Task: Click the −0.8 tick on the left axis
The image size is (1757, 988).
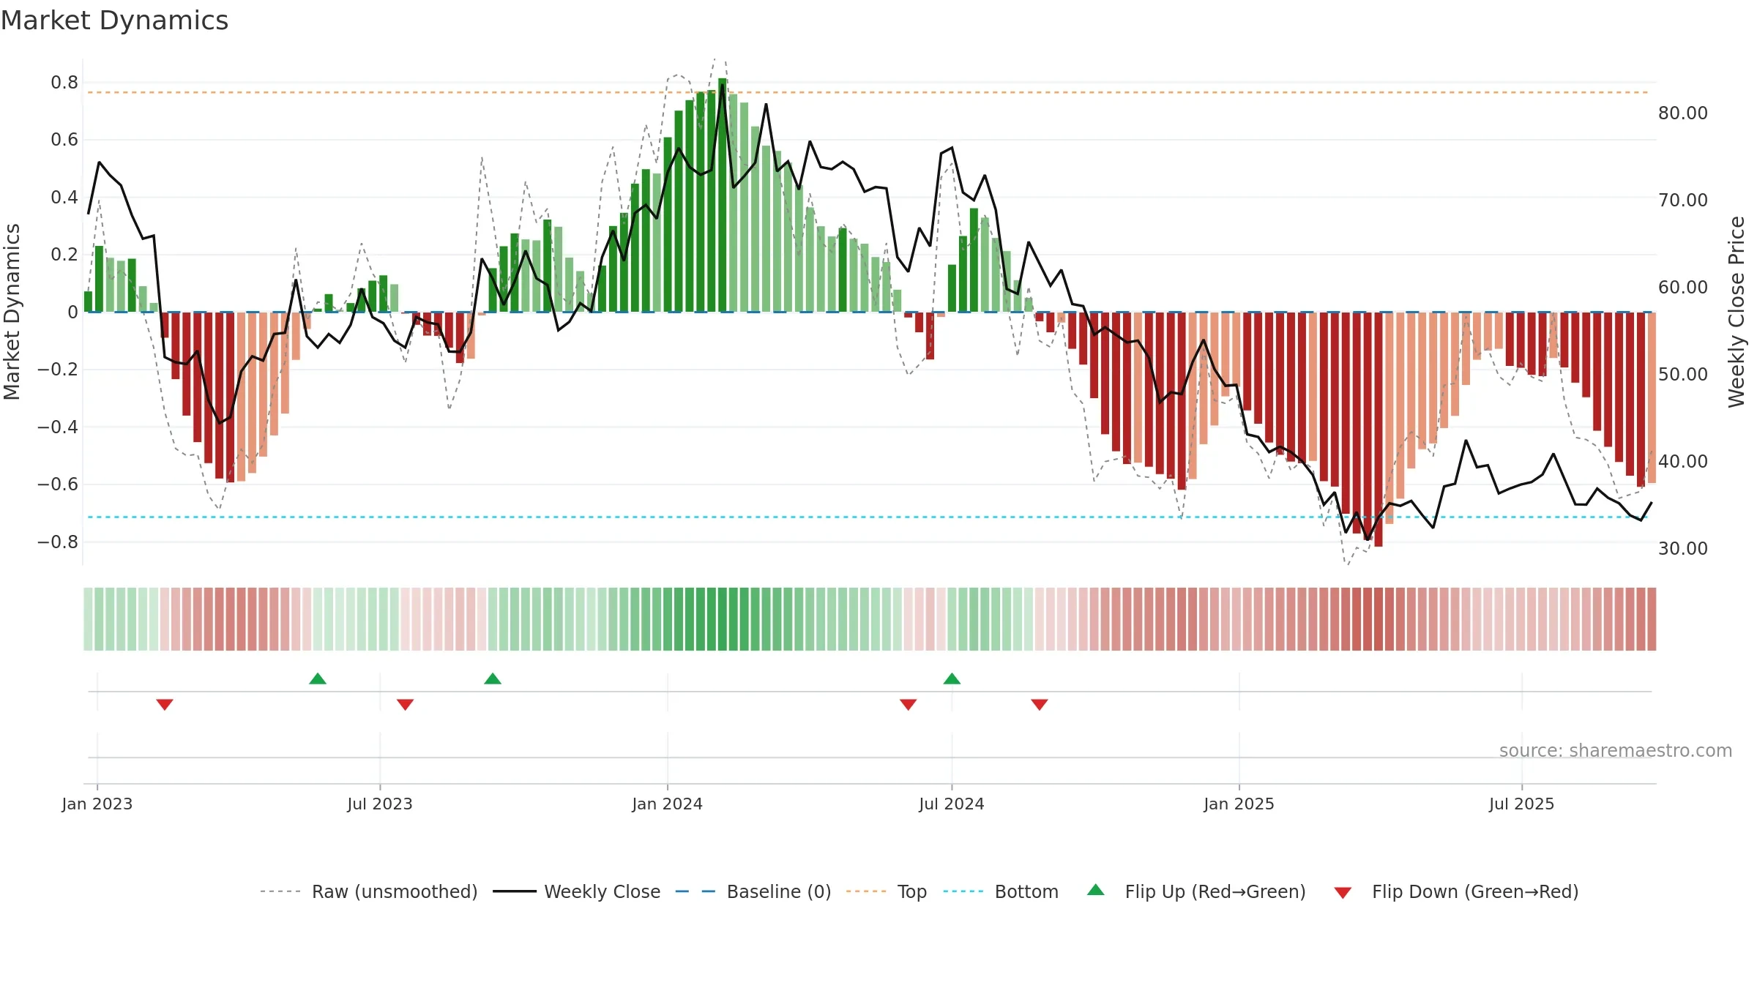Action: point(58,542)
